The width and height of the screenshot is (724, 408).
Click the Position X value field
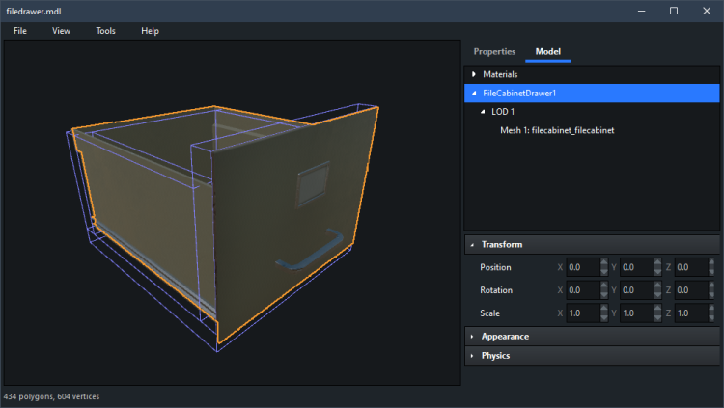[x=582, y=267]
